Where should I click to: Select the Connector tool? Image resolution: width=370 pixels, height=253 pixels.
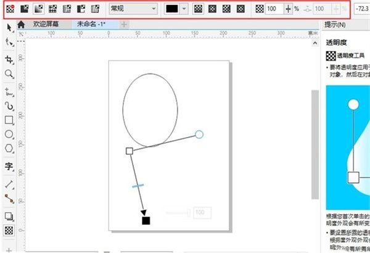point(9,199)
